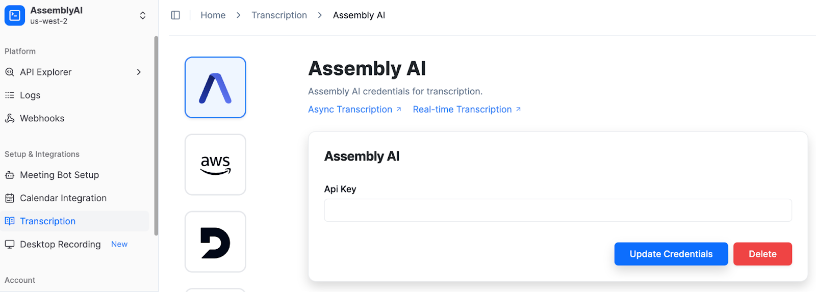This screenshot has height=292, width=816.
Task: Click the Update Credentials button
Action: pos(671,254)
